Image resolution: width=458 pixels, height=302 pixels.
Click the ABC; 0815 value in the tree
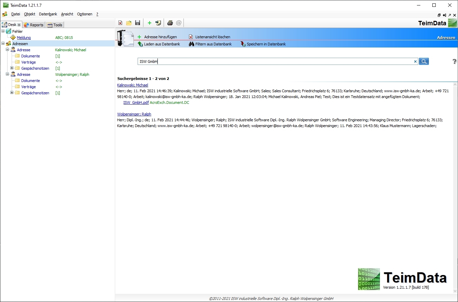(64, 38)
